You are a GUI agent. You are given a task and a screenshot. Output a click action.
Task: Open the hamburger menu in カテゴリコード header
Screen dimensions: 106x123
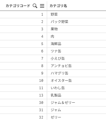click(42, 6)
